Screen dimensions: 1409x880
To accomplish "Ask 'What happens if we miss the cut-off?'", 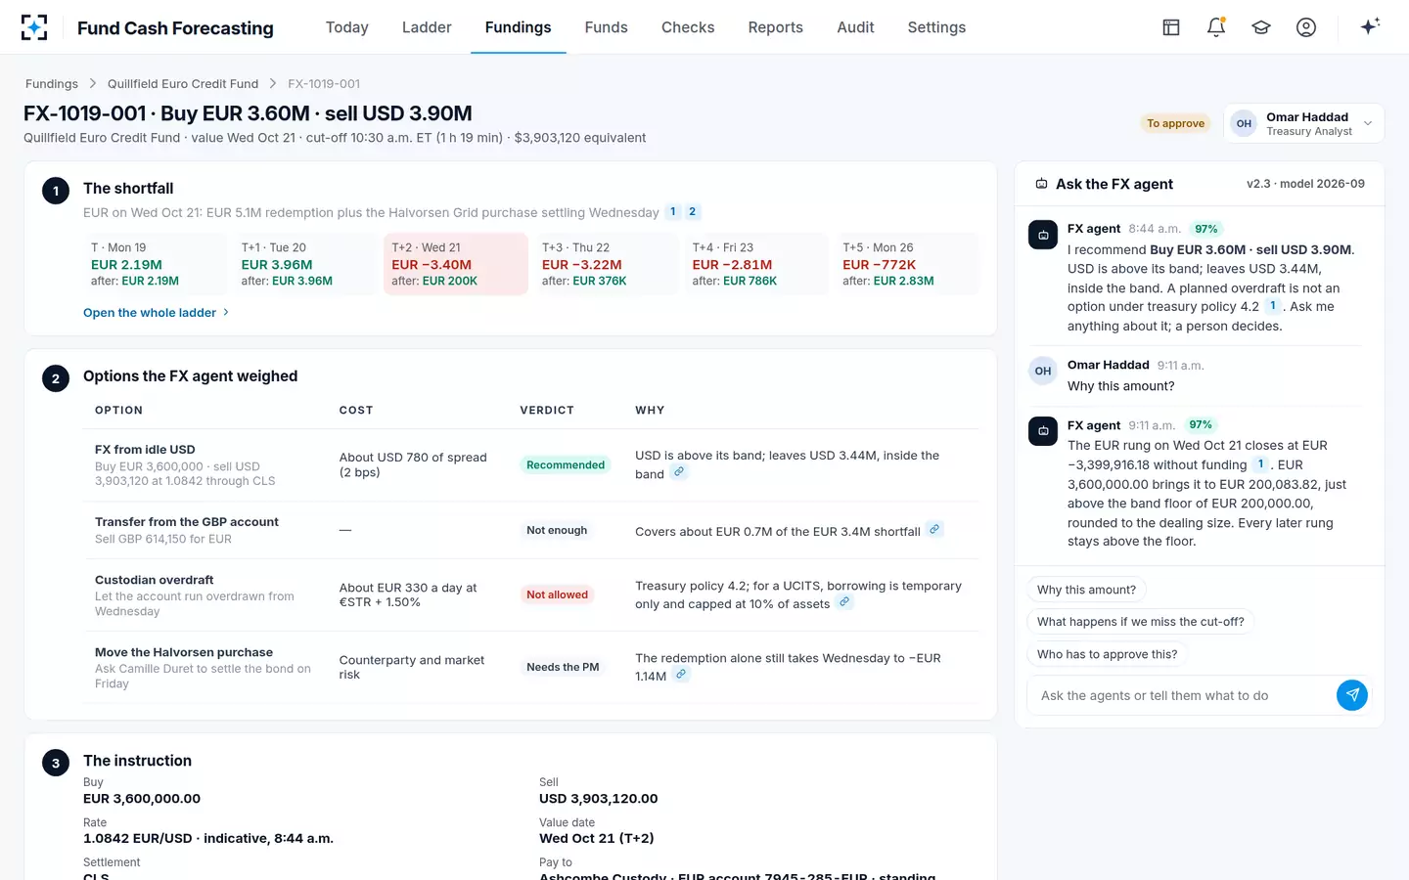I will pyautogui.click(x=1141, y=622).
